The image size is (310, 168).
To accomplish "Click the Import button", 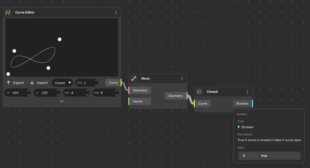I will click(39, 83).
